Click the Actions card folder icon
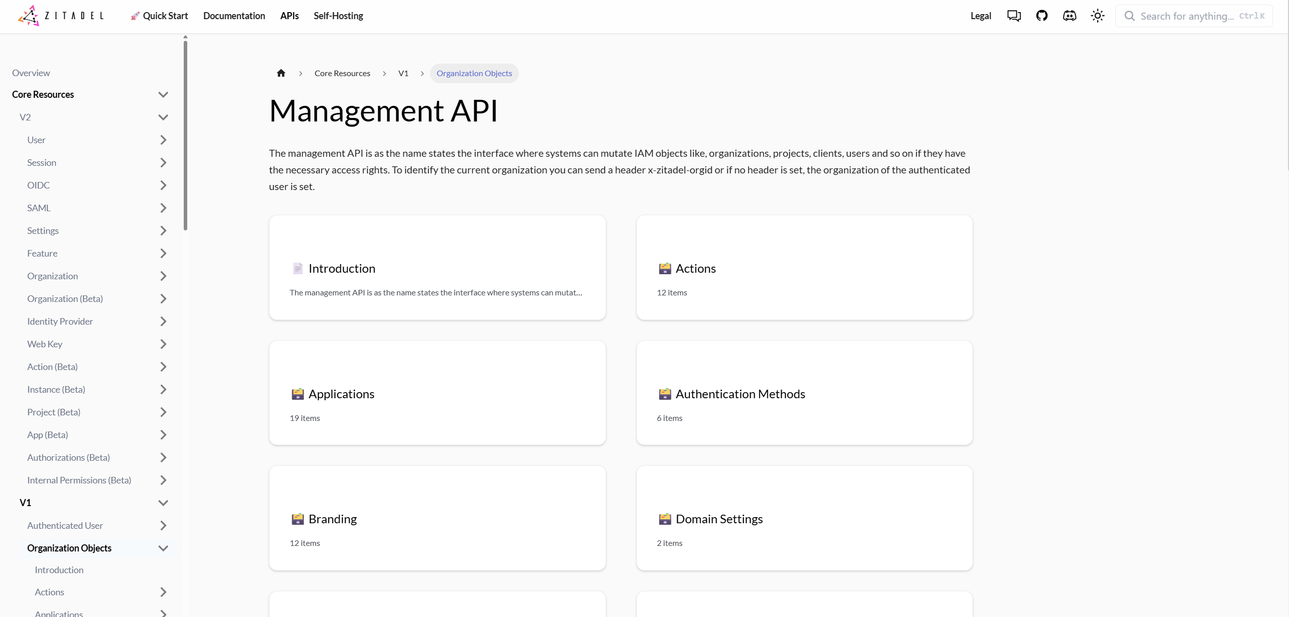Screen dimensions: 1289x617 pos(665,268)
